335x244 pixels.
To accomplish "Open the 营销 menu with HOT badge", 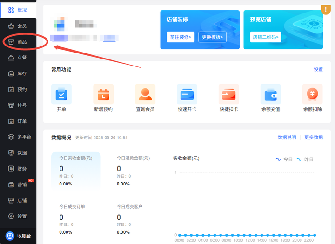I will click(x=19, y=185).
